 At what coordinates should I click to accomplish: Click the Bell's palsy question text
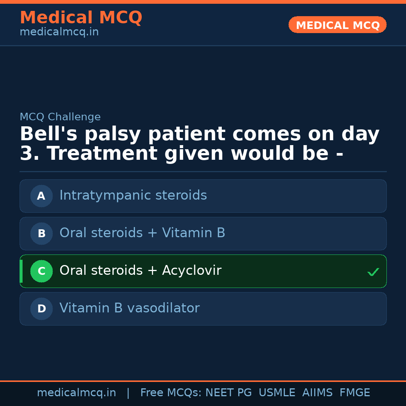coord(199,144)
